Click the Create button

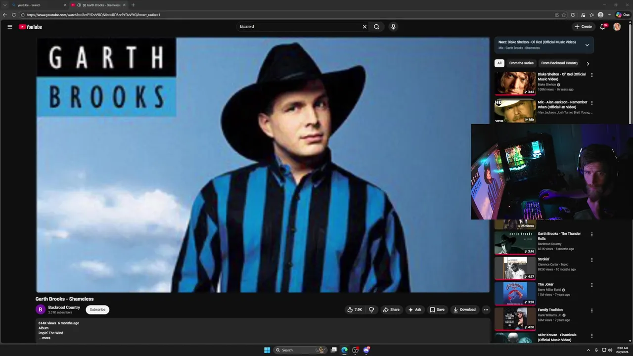(583, 27)
